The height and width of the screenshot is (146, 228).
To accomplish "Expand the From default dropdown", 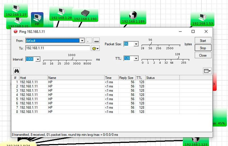I will [x=82, y=41].
